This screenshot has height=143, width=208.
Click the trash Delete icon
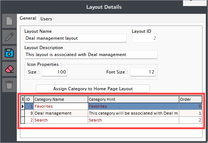coord(9,85)
